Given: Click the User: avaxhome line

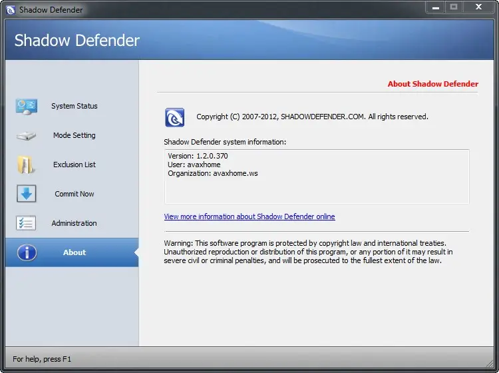Looking at the screenshot, I should pyautogui.click(x=194, y=165).
